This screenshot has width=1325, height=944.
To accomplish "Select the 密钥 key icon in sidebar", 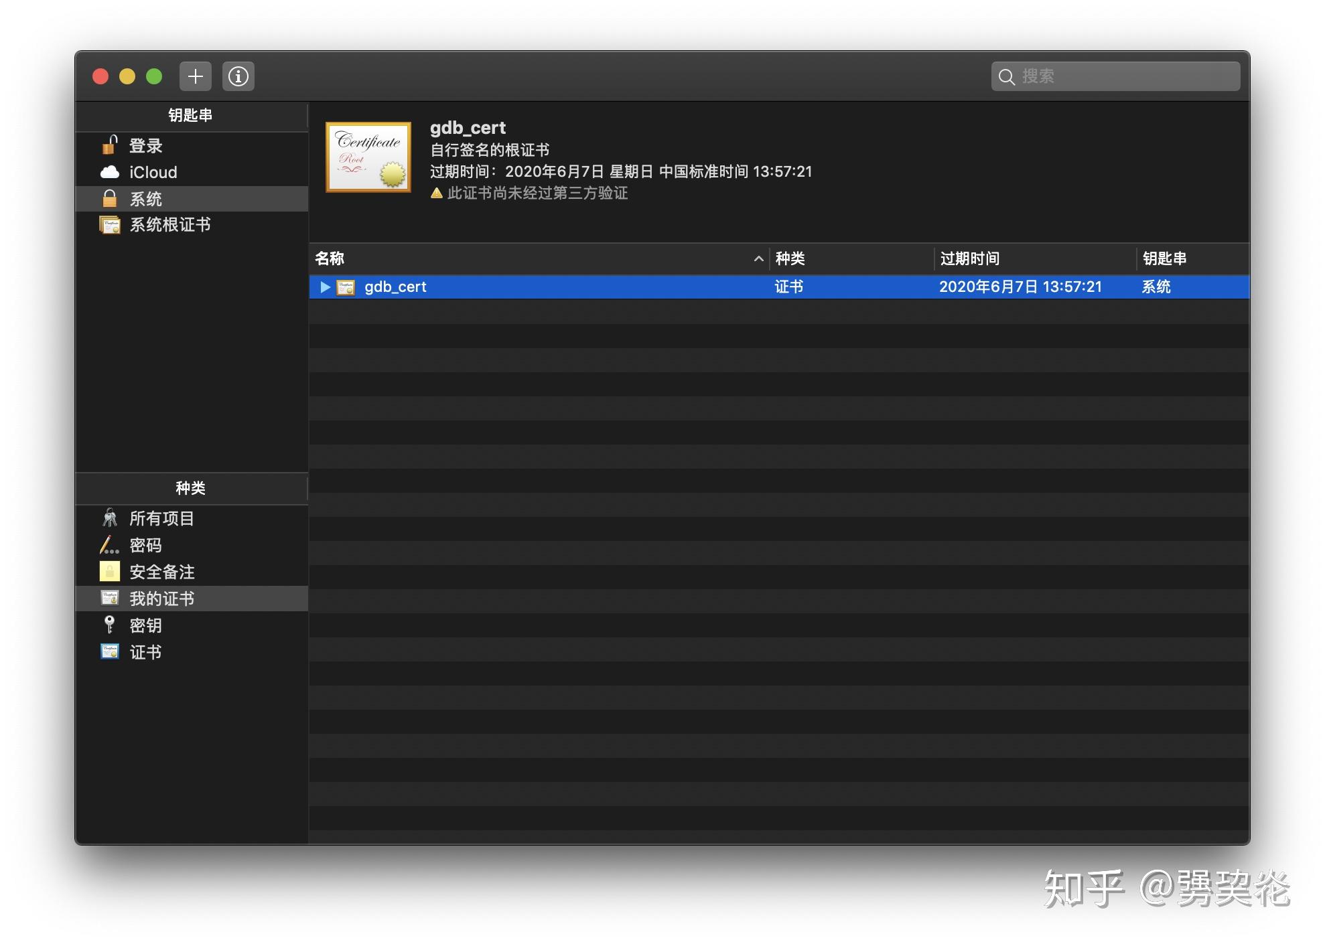I will pos(109,625).
